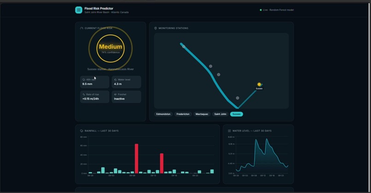Click the Flood Risk Predictor waves logo

(x=79, y=10)
